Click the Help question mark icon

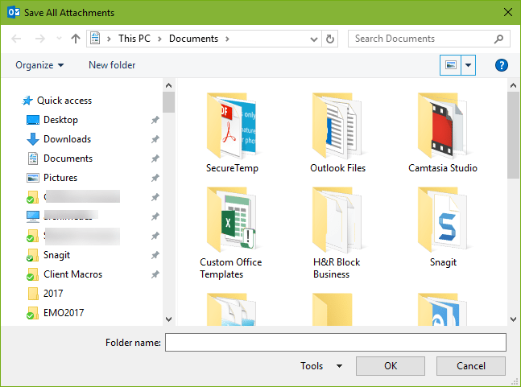coord(501,65)
